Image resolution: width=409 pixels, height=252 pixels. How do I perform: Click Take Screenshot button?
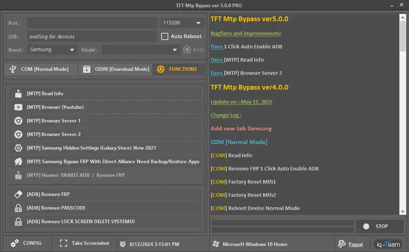[84, 243]
